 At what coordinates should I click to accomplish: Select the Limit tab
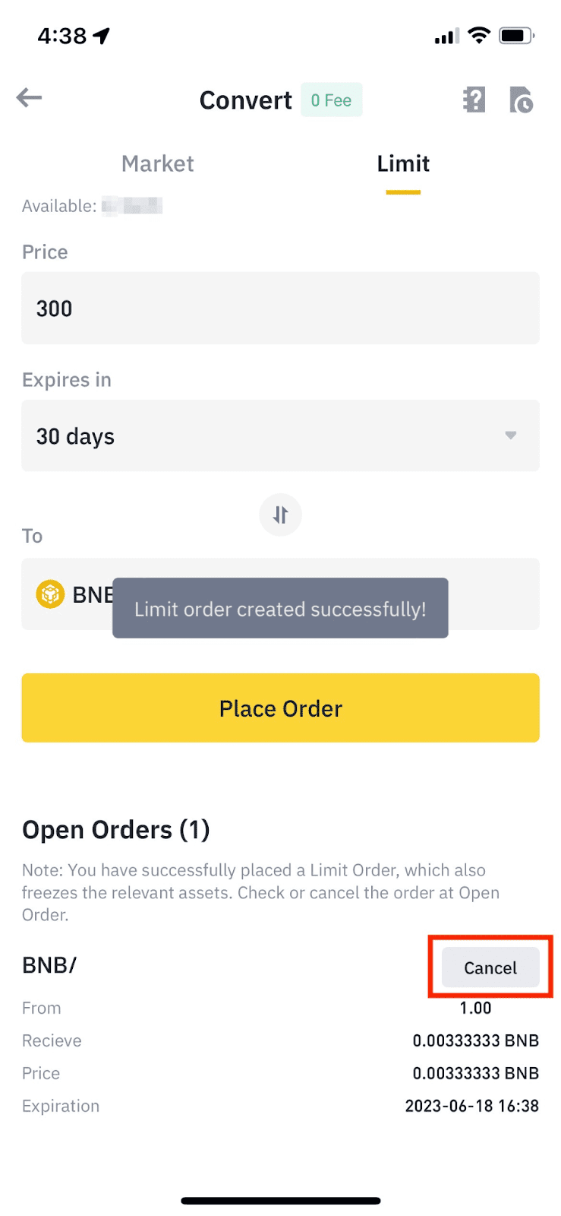pyautogui.click(x=403, y=164)
